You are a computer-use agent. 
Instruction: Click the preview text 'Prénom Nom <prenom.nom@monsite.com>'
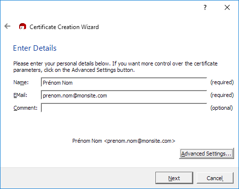tap(124, 141)
